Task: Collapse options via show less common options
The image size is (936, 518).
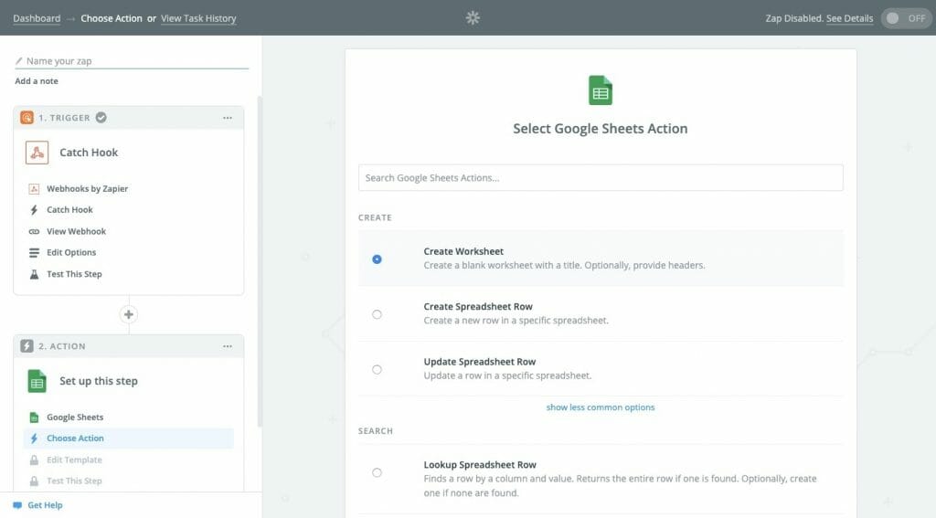Action: coord(601,407)
